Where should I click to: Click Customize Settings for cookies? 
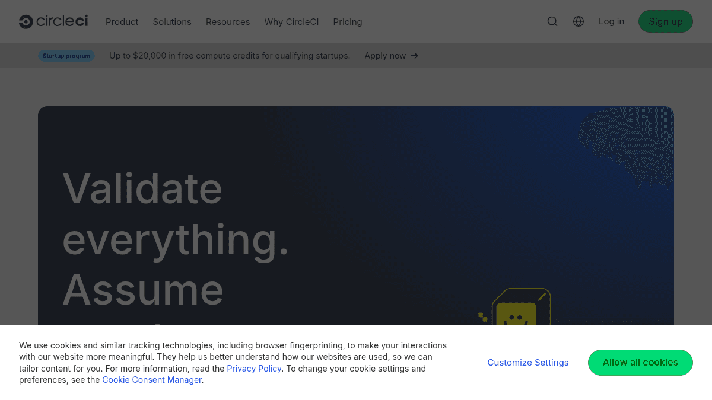(528, 363)
